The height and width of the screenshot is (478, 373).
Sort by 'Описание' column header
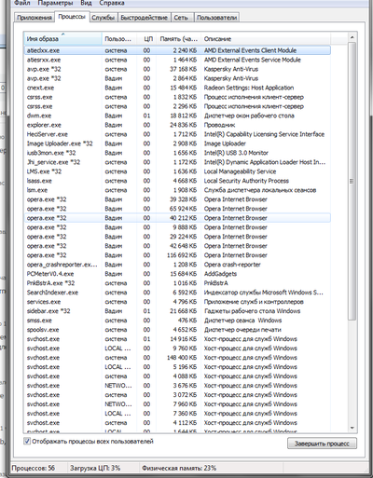click(x=266, y=39)
